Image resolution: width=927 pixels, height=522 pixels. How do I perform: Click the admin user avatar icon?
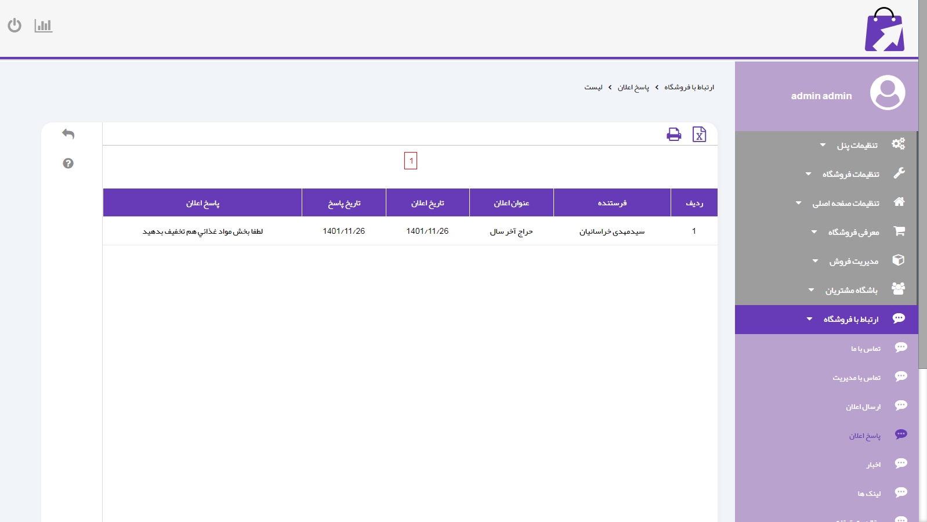coord(887,93)
